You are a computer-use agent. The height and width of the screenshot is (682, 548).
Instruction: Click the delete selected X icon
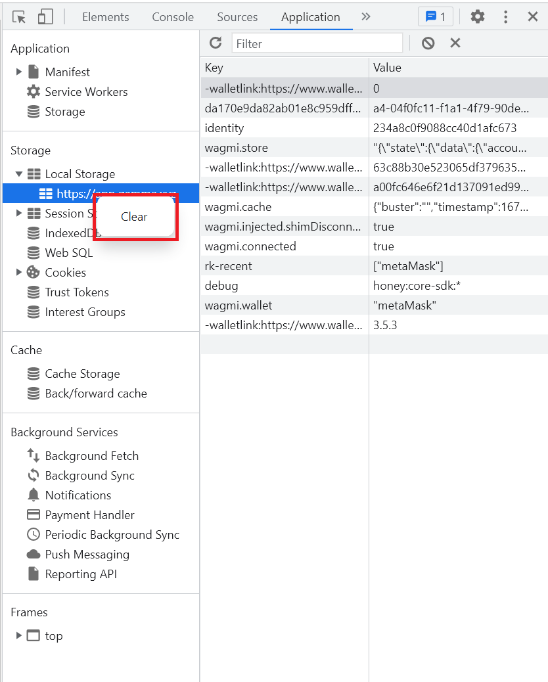coord(455,43)
